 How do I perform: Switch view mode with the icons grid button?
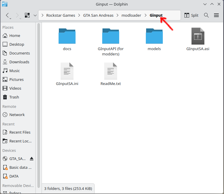point(27,15)
